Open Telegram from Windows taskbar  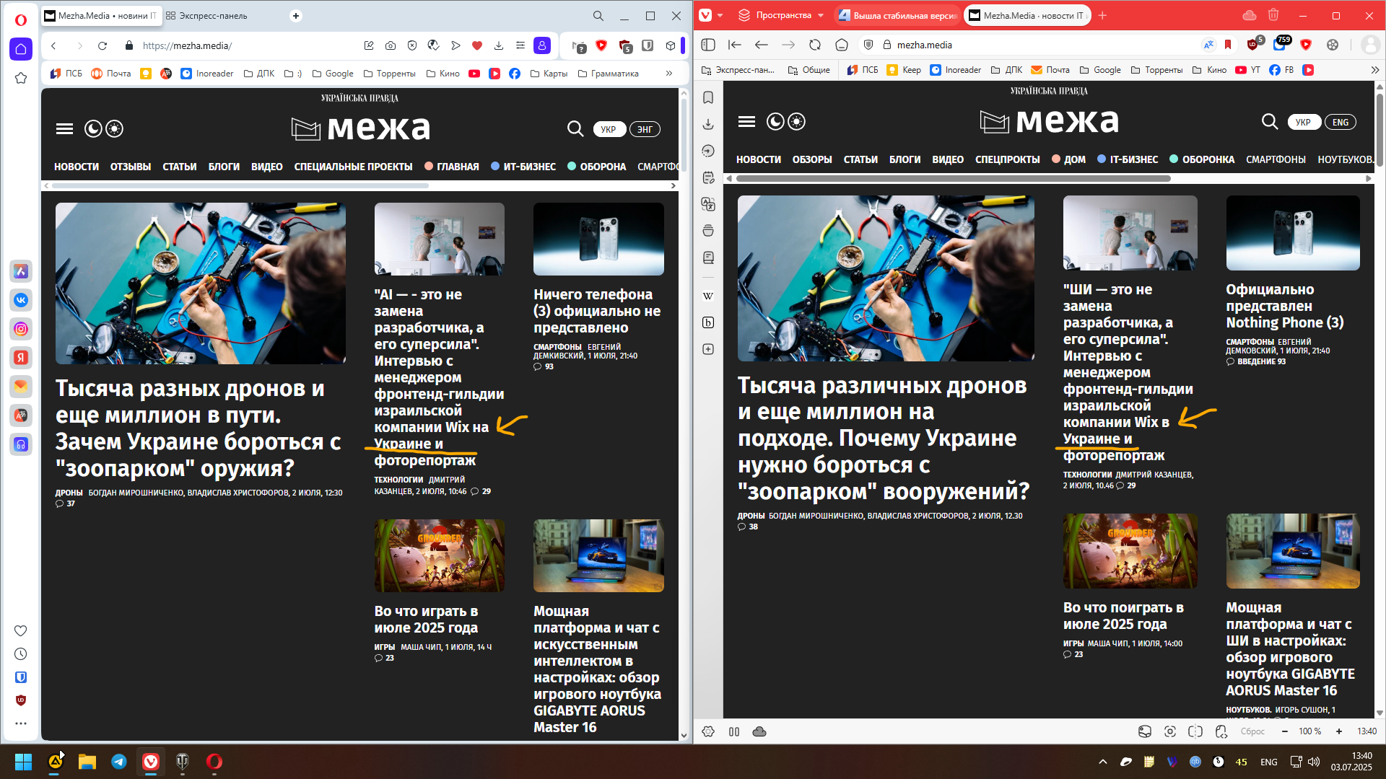119,762
